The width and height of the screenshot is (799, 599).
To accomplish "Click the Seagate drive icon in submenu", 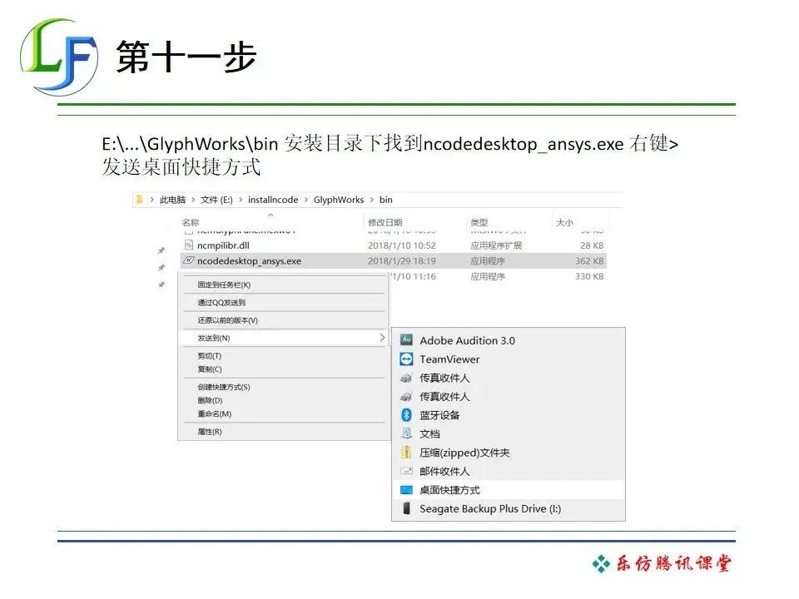I will [406, 508].
